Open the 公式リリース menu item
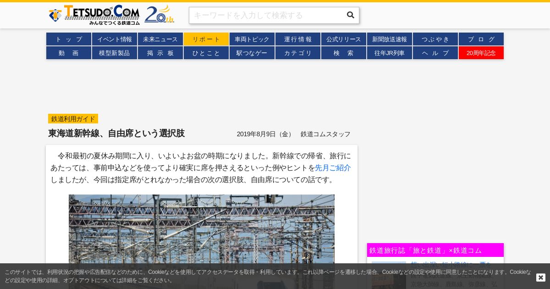This screenshot has height=289, width=550. [344, 39]
